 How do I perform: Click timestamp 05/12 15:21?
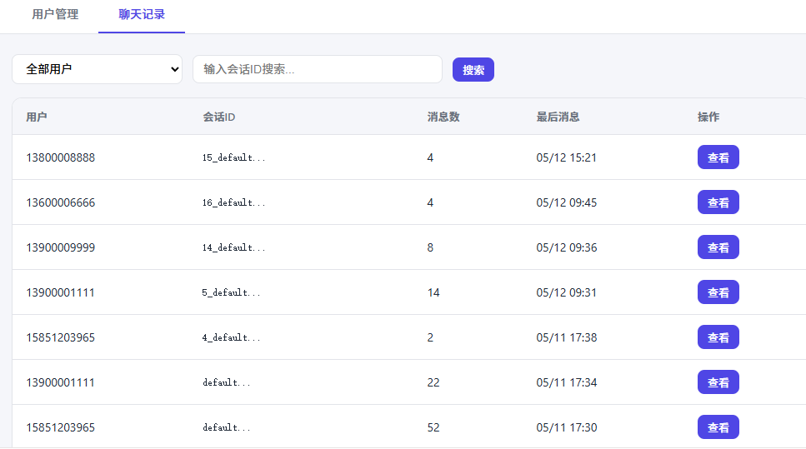[x=567, y=157]
